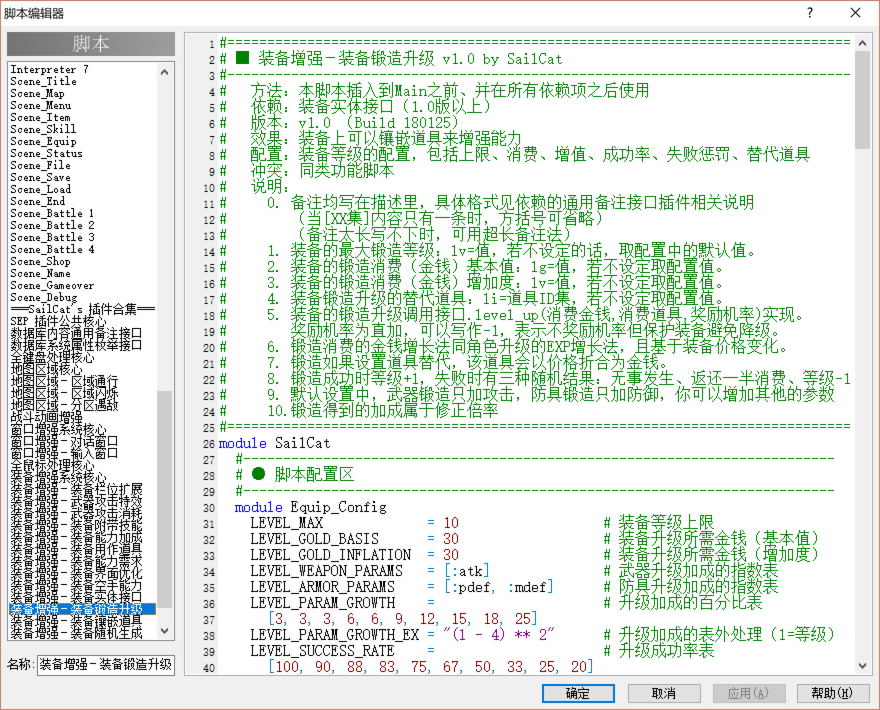Image resolution: width=880 pixels, height=710 pixels.
Task: Select the SailCat's 插件合集 separator entry
Action: coord(83,309)
